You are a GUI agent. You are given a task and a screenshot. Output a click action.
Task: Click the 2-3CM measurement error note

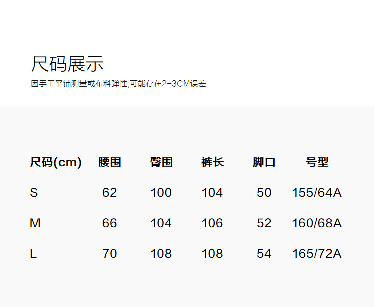click(x=119, y=84)
